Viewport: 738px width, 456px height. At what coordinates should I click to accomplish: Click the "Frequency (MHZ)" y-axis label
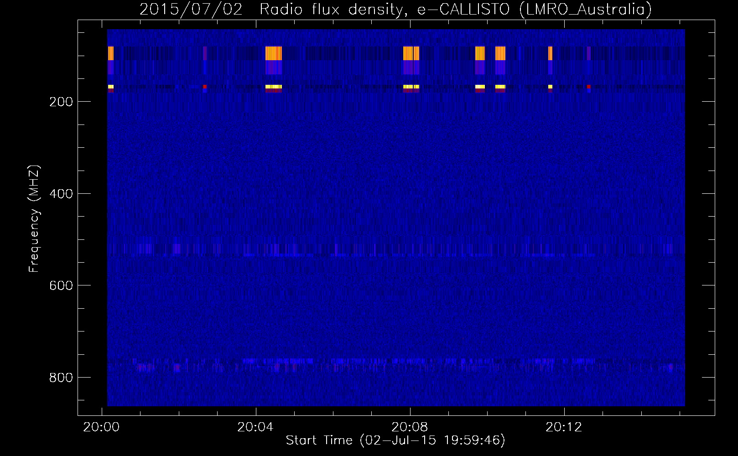(x=34, y=219)
